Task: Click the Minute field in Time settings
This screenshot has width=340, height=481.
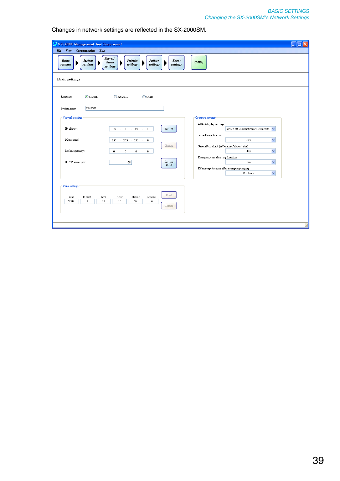Action: (136, 202)
